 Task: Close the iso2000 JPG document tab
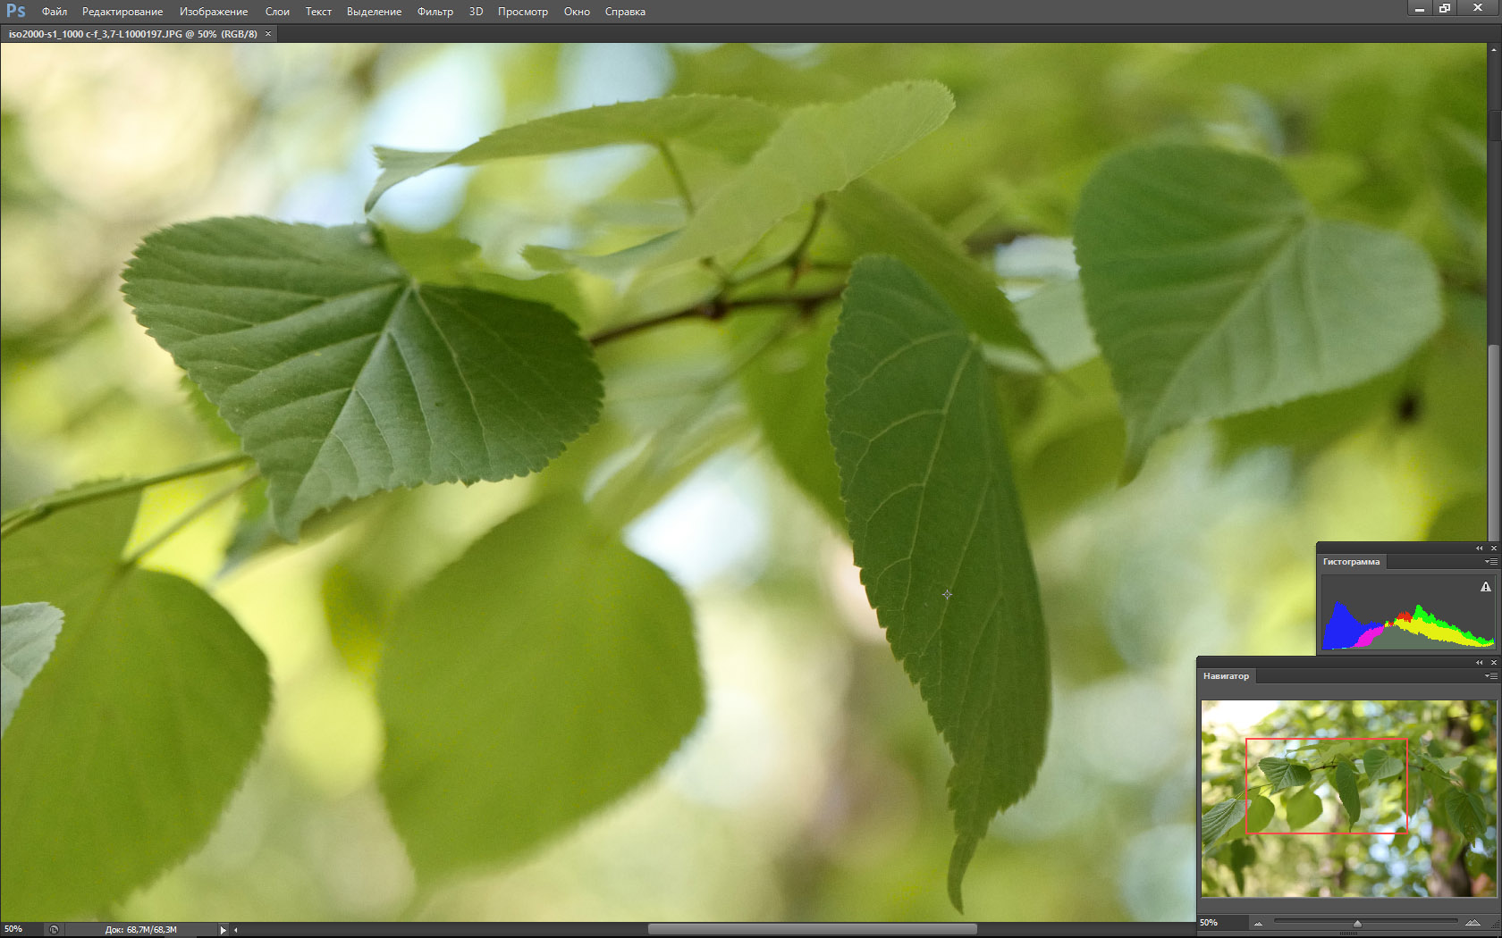click(268, 34)
